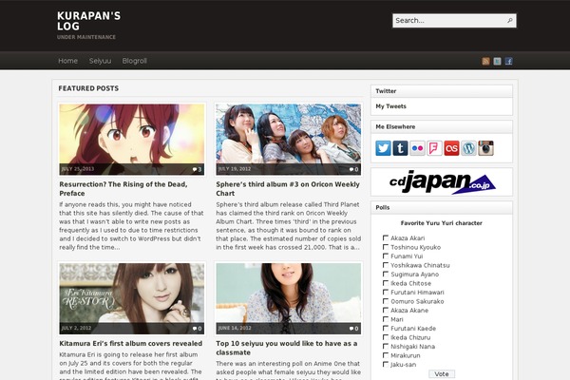Screen dimensions: 570x380
Task: Open Twitter profile under Me Elsewhere
Action: [x=383, y=148]
